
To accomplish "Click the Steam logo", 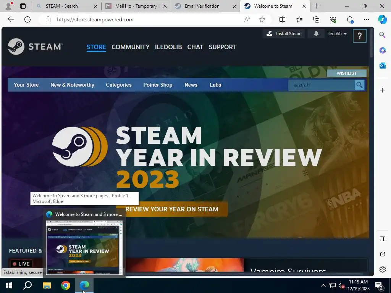I will 35,46.
